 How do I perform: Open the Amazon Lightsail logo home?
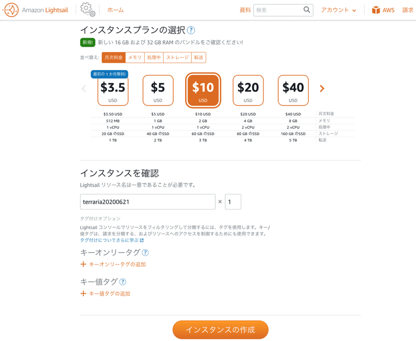pos(35,10)
